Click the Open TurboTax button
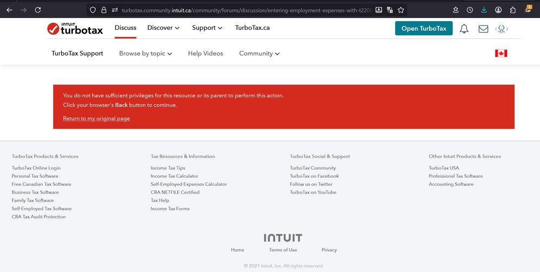This screenshot has height=272, width=540. (424, 29)
